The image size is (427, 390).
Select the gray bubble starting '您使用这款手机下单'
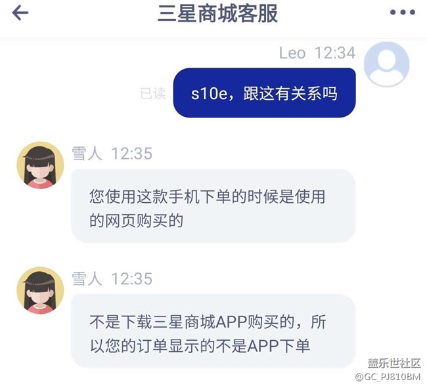pyautogui.click(x=213, y=206)
